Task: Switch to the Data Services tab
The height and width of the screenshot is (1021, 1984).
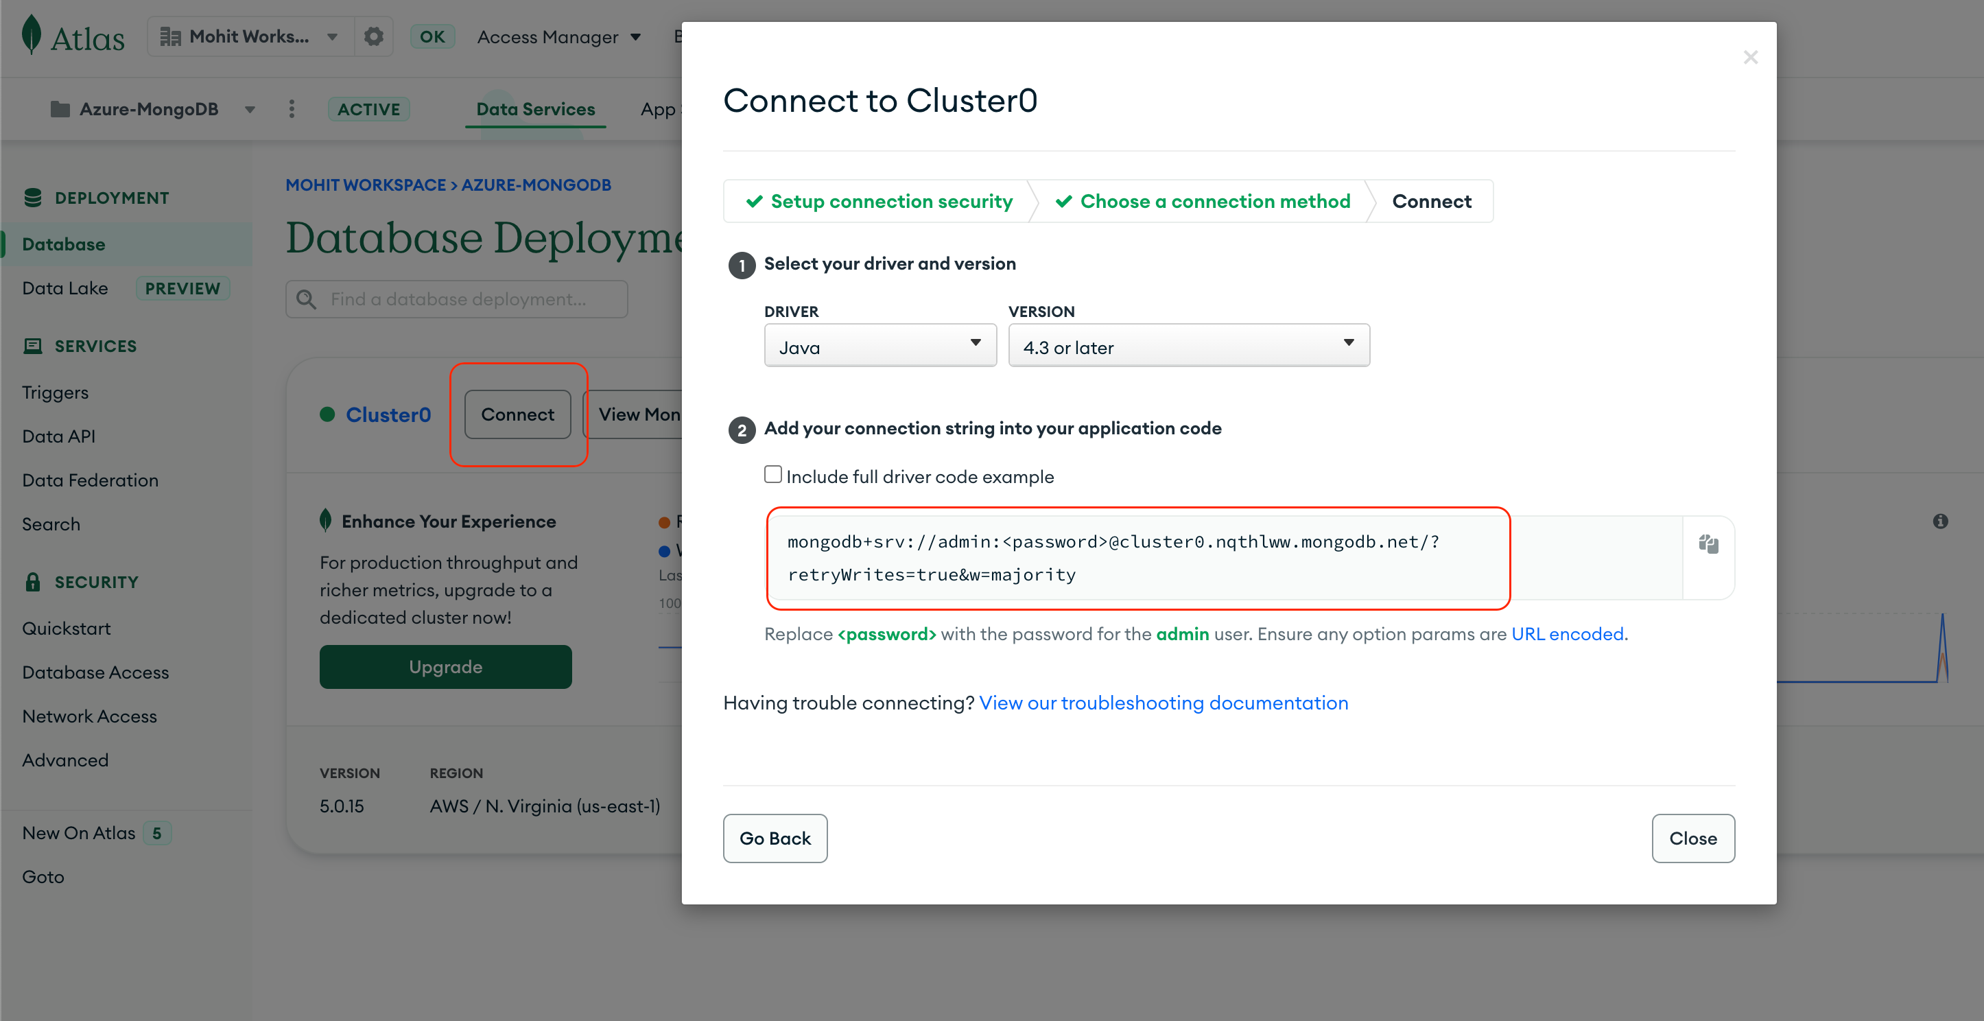Action: pyautogui.click(x=534, y=108)
